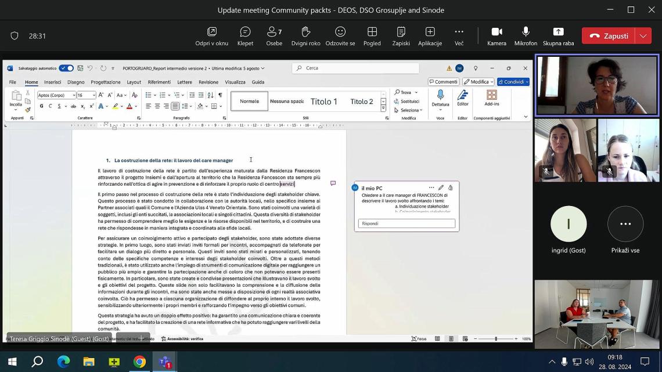The width and height of the screenshot is (662, 372).
Task: Apply yellow text highlight color
Action: pos(115,106)
